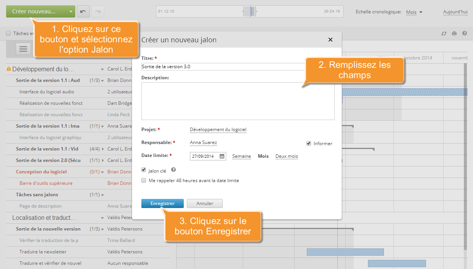
Task: Click Trina Ballard responsible name
Action: (x=121, y=240)
